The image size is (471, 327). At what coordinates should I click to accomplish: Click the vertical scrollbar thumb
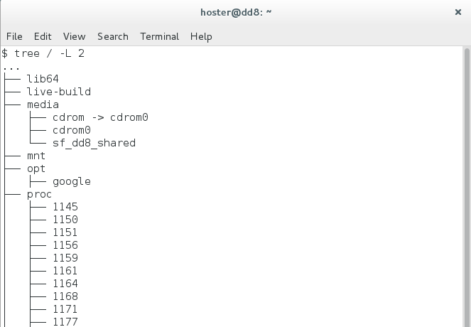click(467, 188)
